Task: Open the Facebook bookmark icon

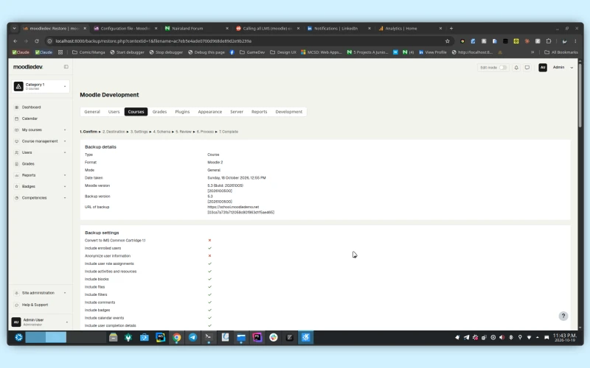Action: pyautogui.click(x=232, y=52)
